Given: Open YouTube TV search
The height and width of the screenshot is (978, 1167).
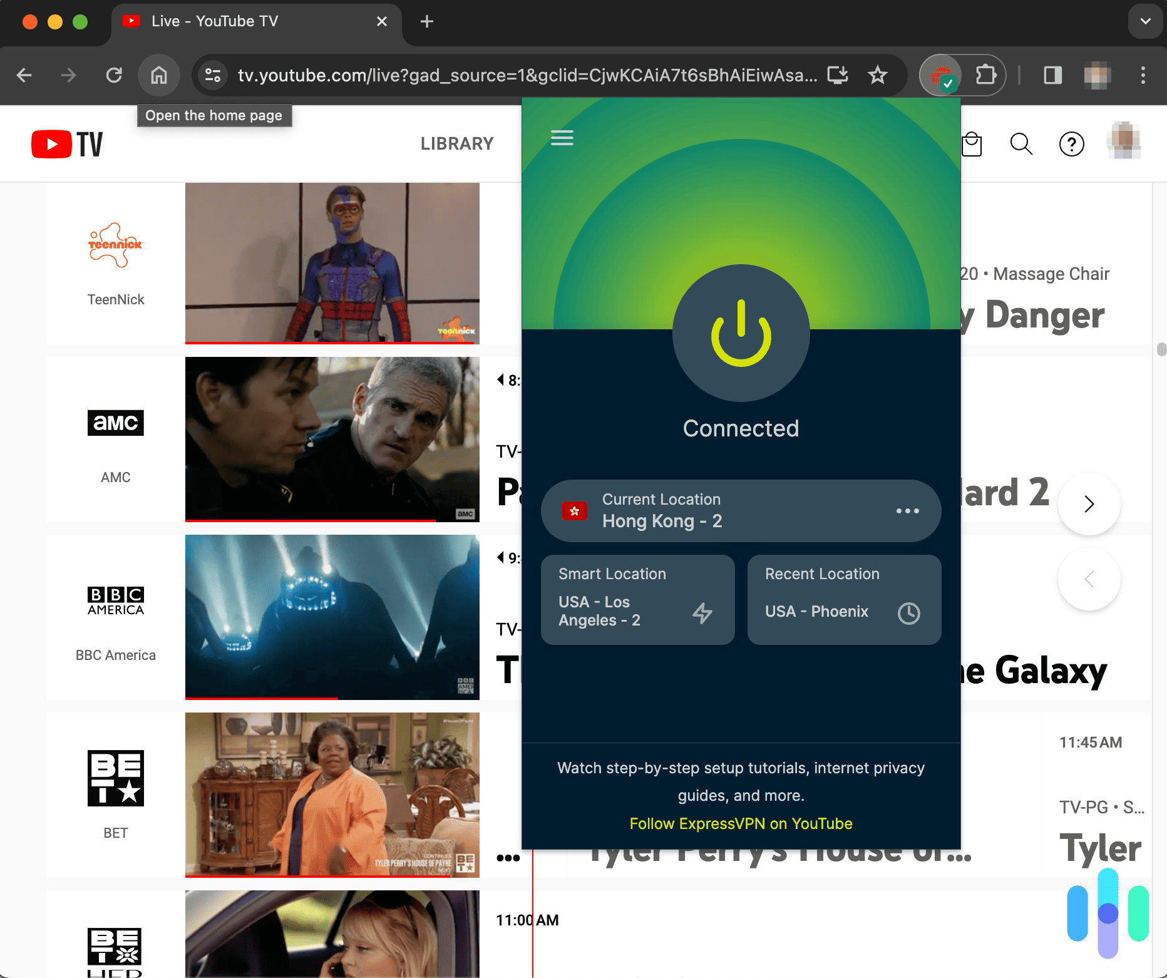Looking at the screenshot, I should click(1021, 143).
